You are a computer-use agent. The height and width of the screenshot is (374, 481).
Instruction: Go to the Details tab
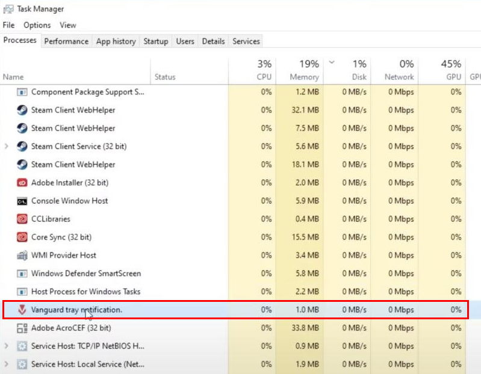[213, 41]
